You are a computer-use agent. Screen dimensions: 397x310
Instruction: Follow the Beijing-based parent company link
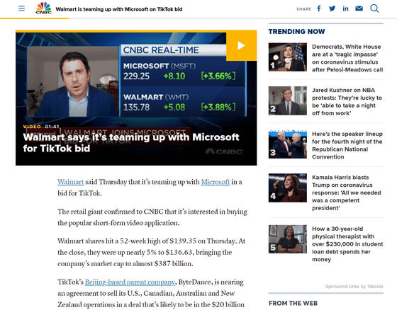tap(130, 282)
